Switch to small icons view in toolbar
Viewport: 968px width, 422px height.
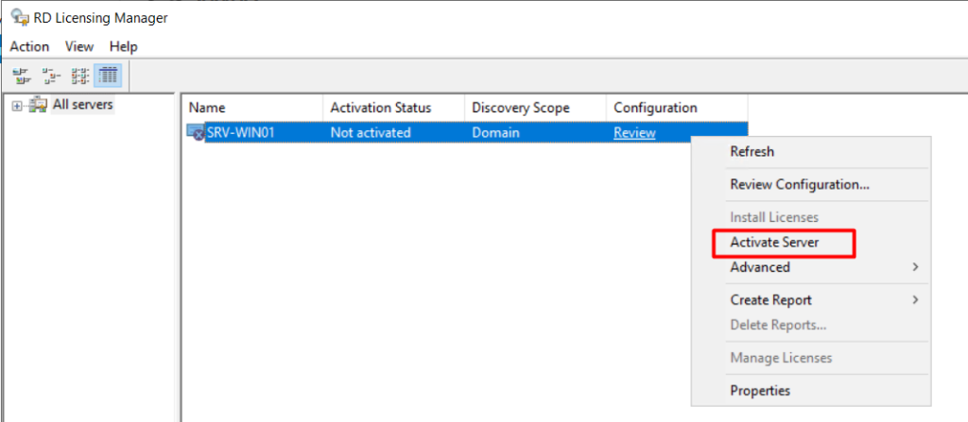[51, 75]
